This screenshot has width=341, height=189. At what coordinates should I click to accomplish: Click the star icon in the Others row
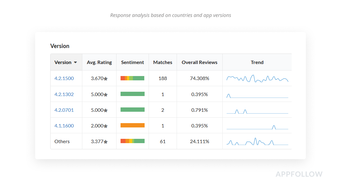click(x=106, y=142)
